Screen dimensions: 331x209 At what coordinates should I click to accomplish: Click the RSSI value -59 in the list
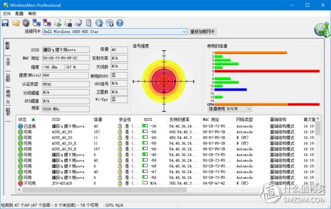coord(153,160)
